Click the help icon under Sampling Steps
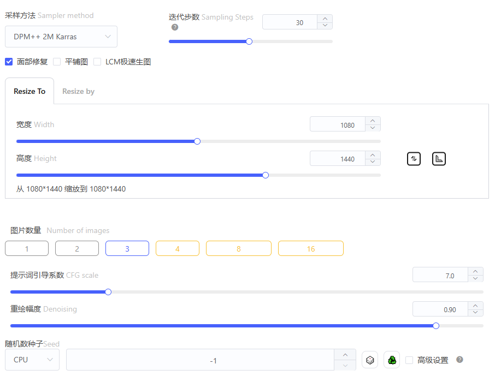The image size is (495, 376). pyautogui.click(x=175, y=27)
